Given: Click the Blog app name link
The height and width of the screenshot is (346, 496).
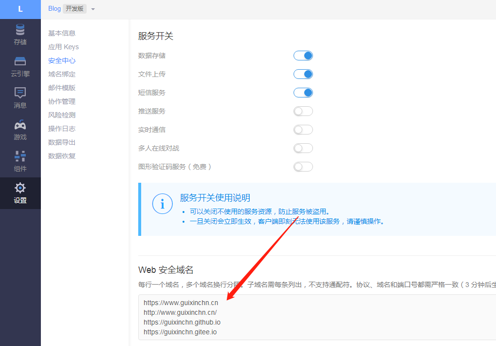Looking at the screenshot, I should pyautogui.click(x=55, y=9).
